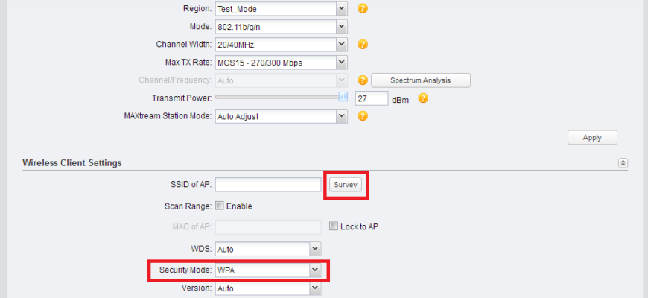Click help icon for MAXtream Station Mode
The height and width of the screenshot is (298, 648).
click(x=363, y=116)
